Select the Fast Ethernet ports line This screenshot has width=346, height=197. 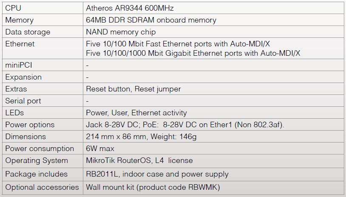click(178, 44)
